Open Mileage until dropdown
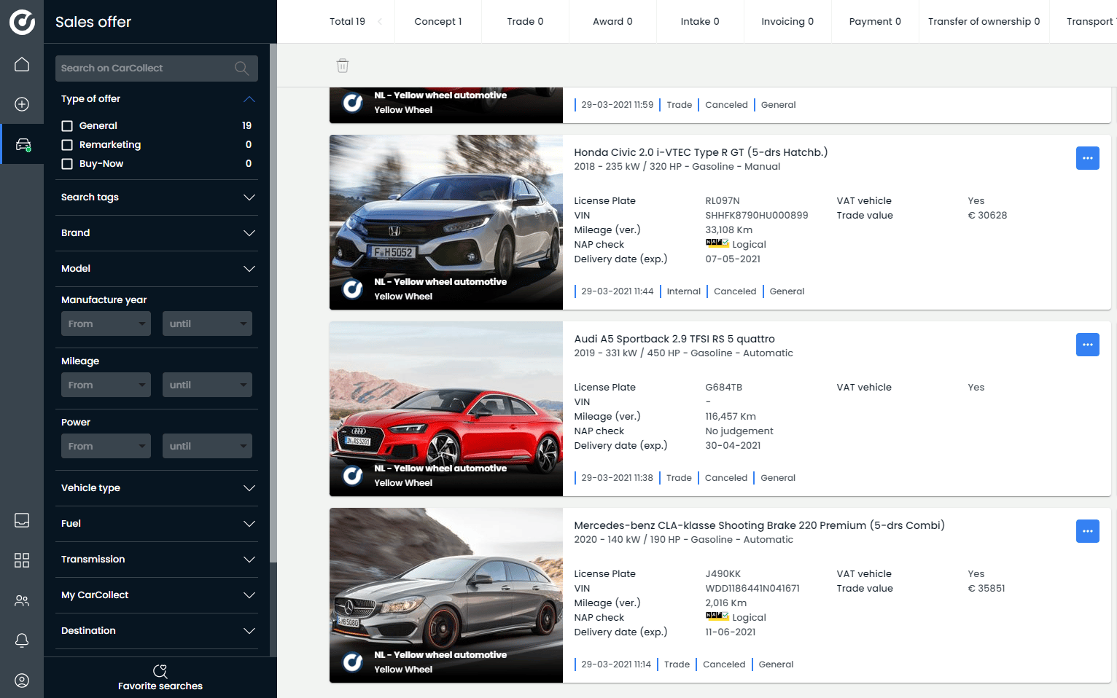Screen dimensions: 1117x698 [x=207, y=385]
